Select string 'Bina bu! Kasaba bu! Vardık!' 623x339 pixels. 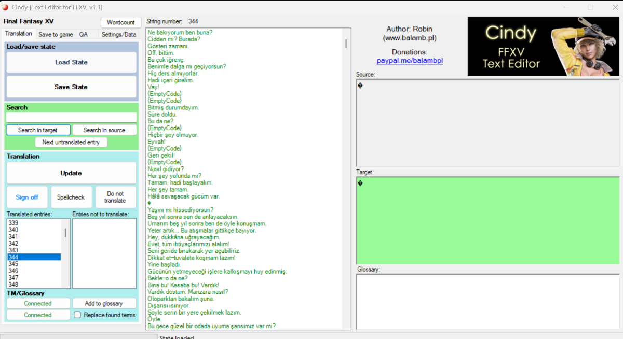tap(183, 285)
